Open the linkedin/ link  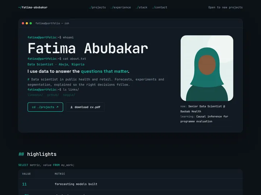point(35,95)
